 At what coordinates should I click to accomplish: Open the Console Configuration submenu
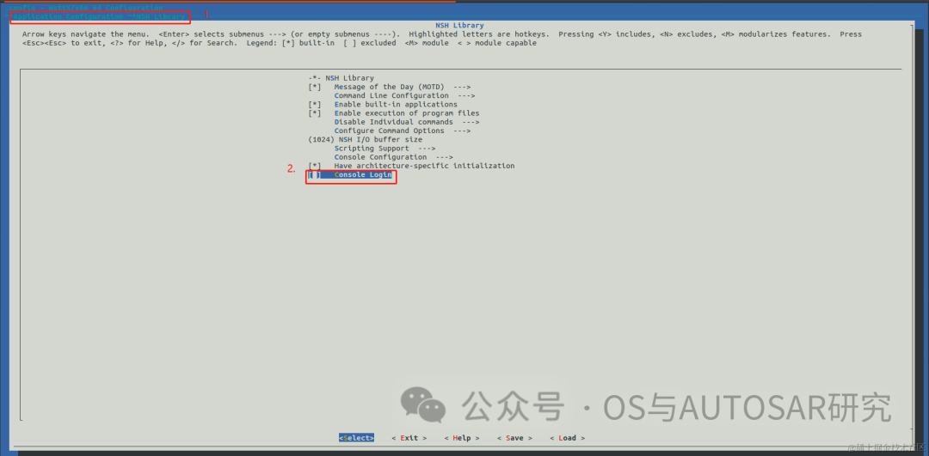pos(394,157)
